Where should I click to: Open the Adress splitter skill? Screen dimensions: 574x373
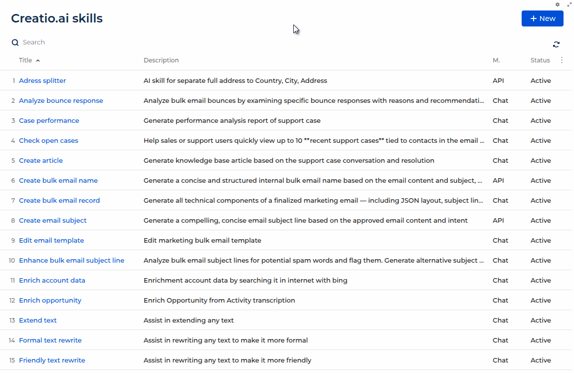click(42, 80)
